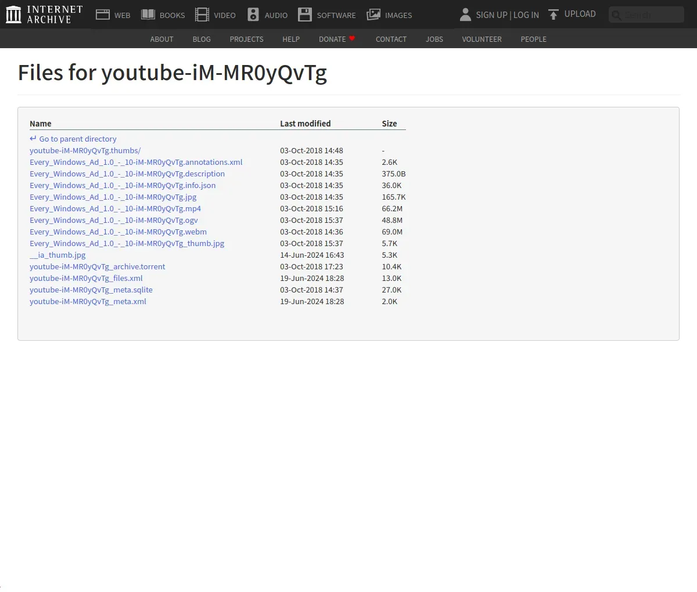This screenshot has width=697, height=592.
Task: Open the annotations.xml file link
Action: 136,162
